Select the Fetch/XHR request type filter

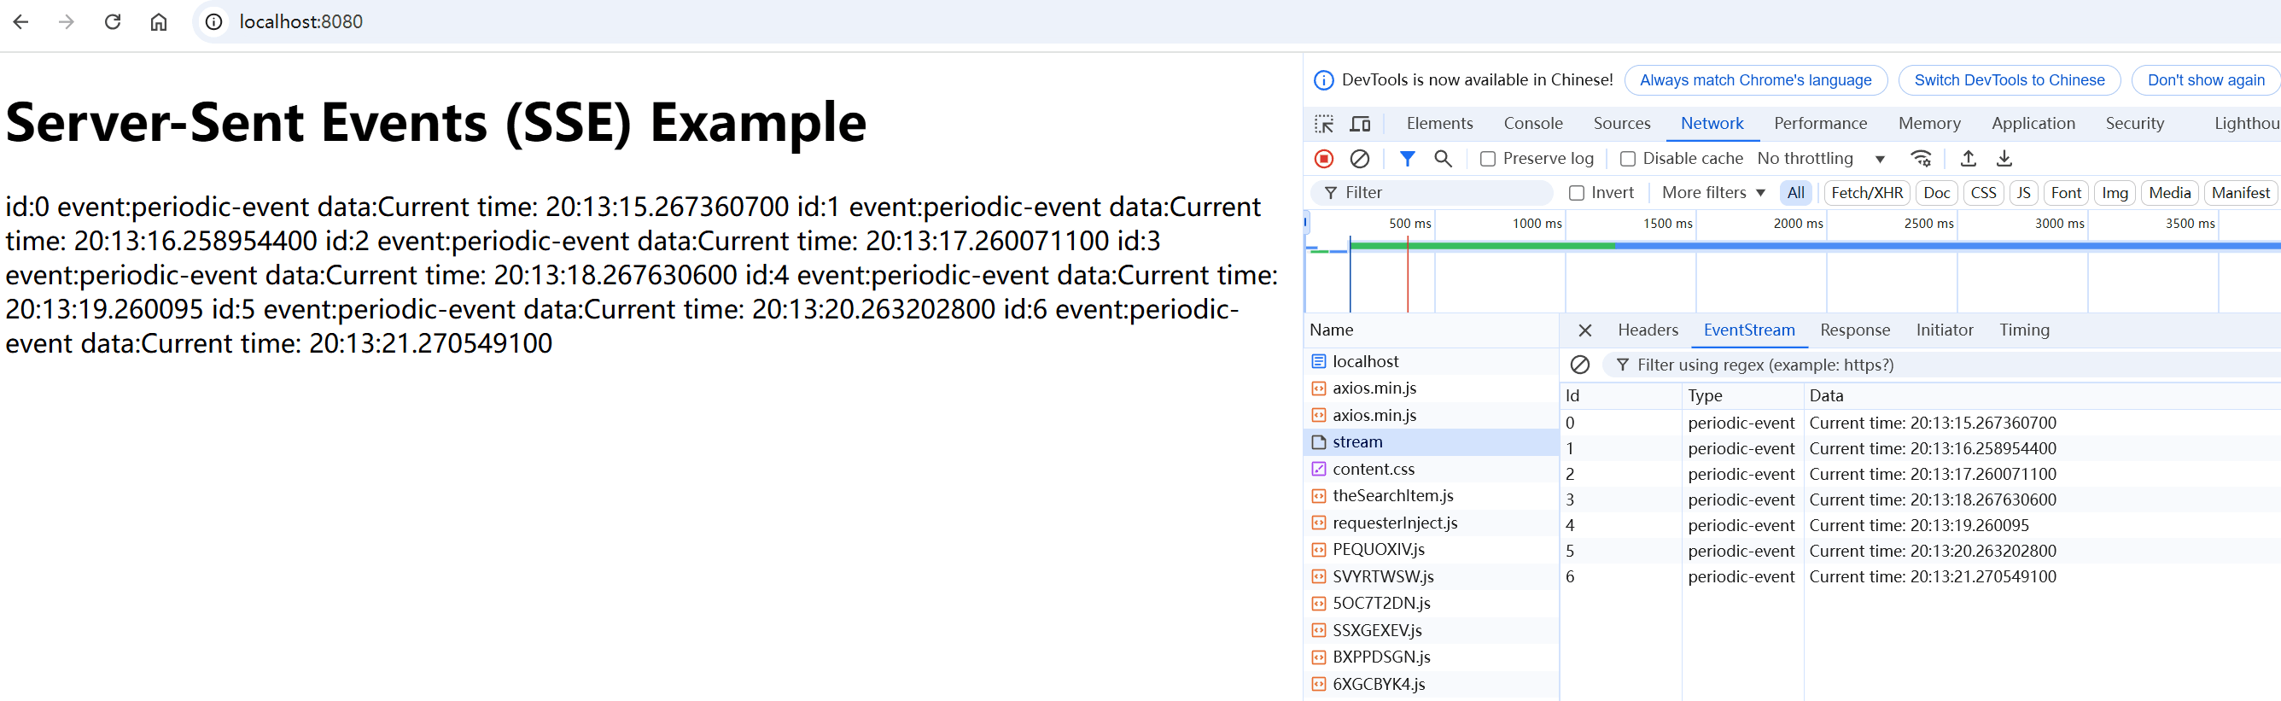click(1866, 193)
